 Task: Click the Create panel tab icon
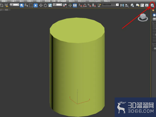click(153, 10)
